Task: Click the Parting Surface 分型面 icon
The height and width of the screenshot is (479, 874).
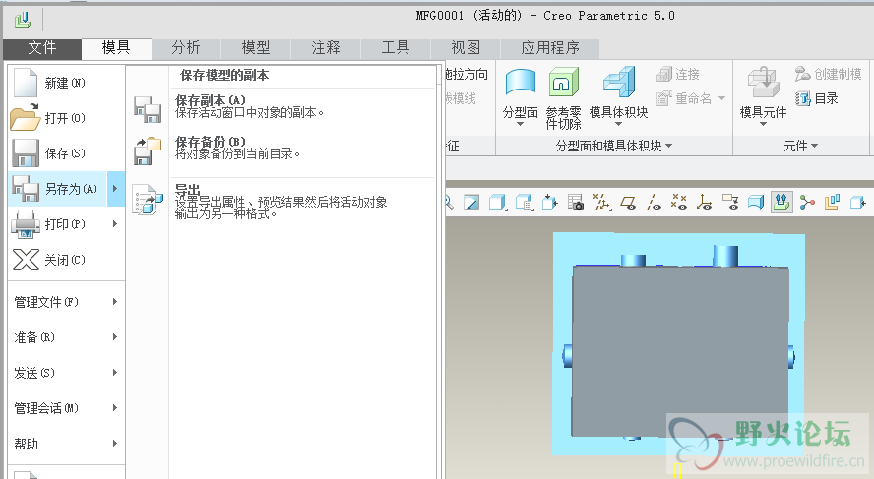Action: (521, 82)
